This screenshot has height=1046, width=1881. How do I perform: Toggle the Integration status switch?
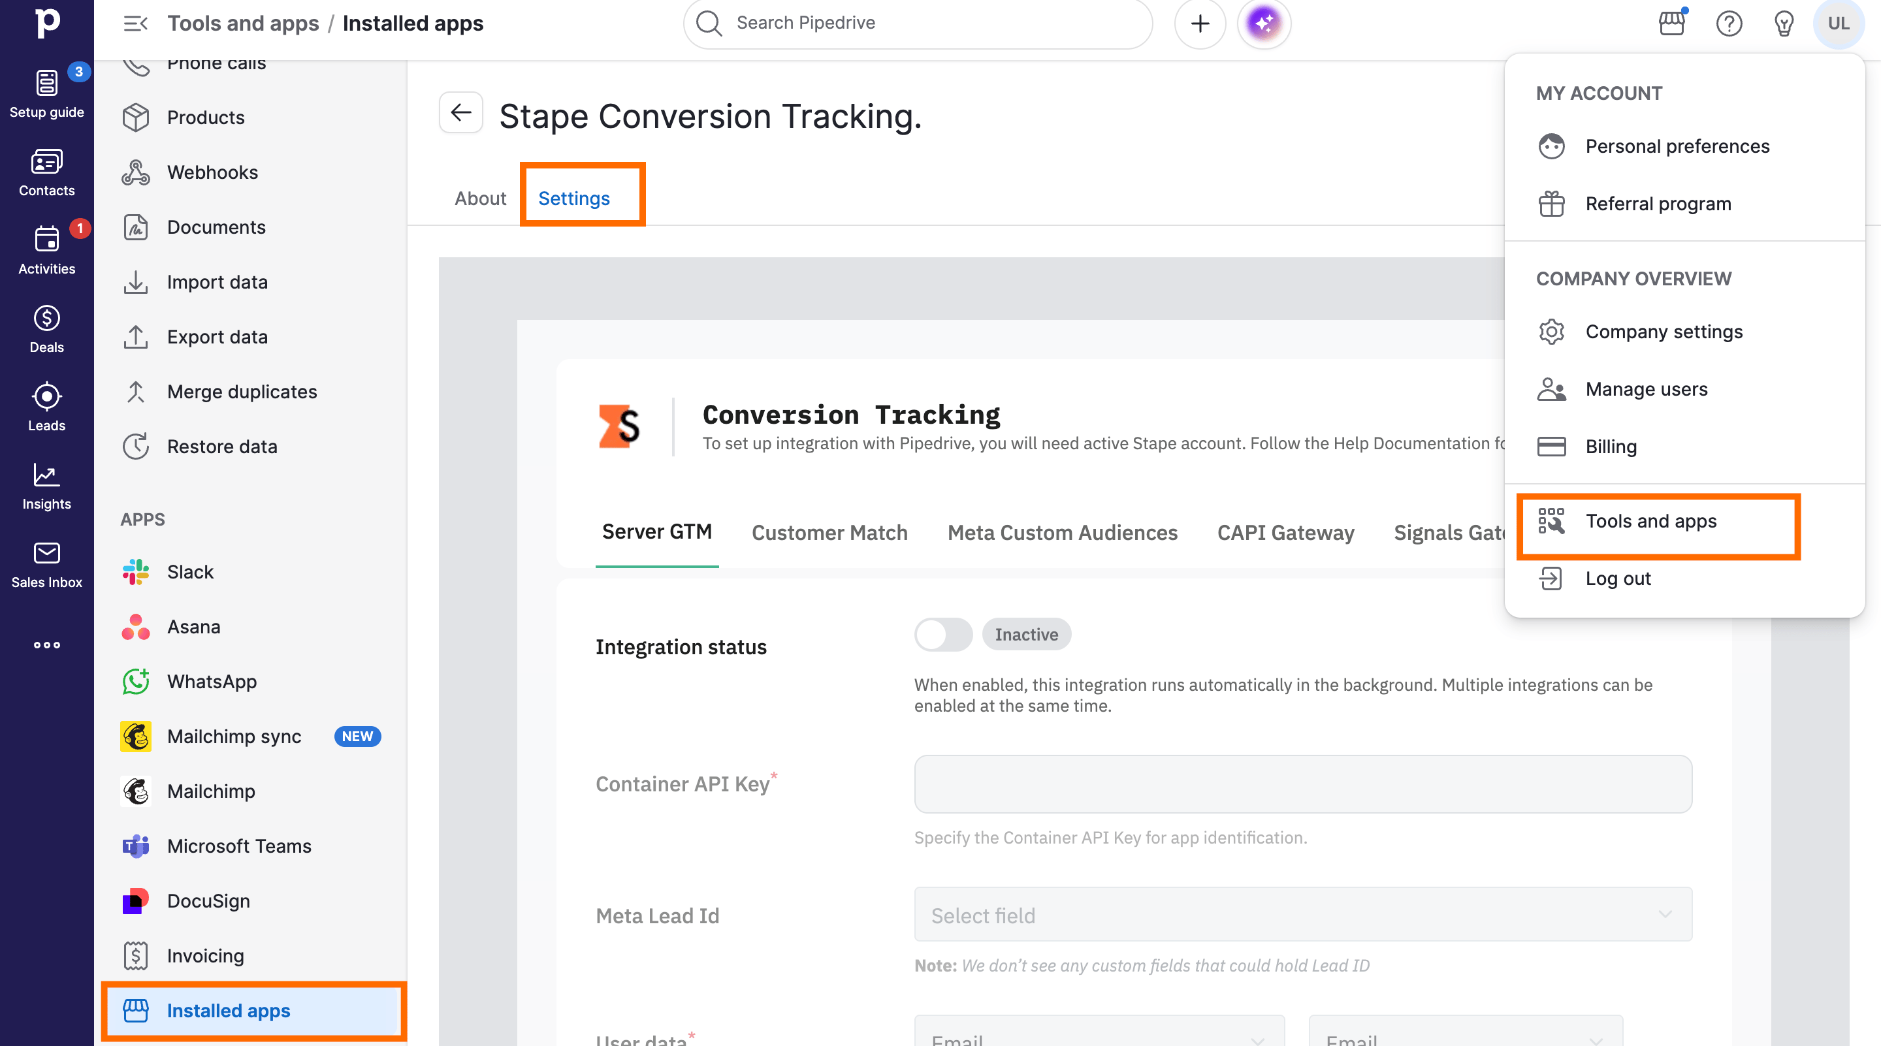coord(942,634)
